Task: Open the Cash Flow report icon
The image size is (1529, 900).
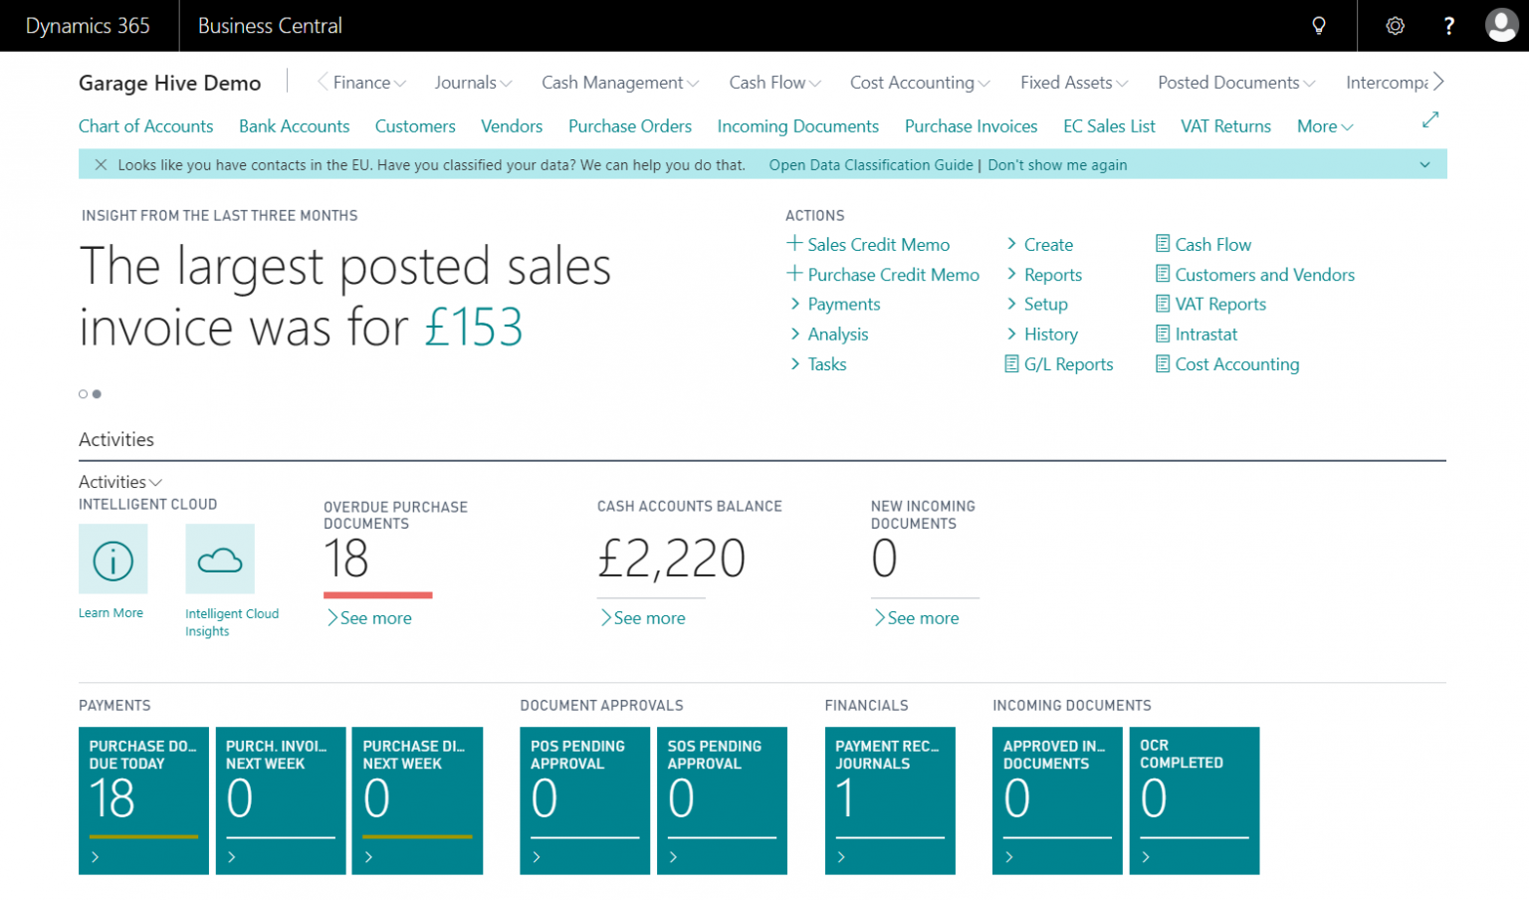Action: click(1162, 243)
